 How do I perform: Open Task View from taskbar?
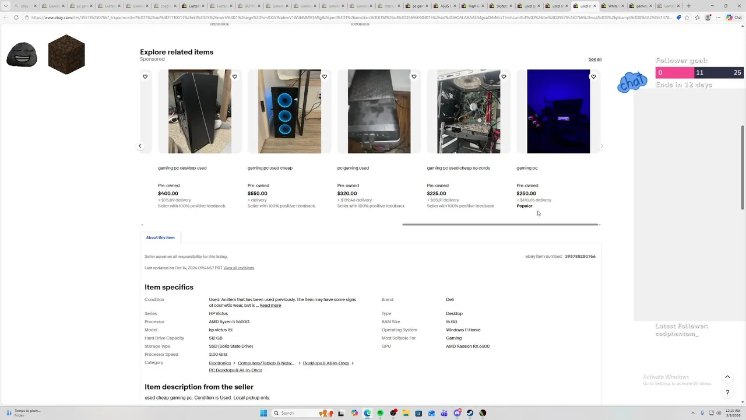(341, 413)
